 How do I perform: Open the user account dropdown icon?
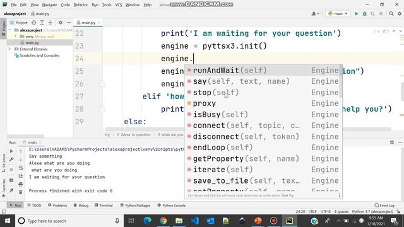(x=316, y=14)
